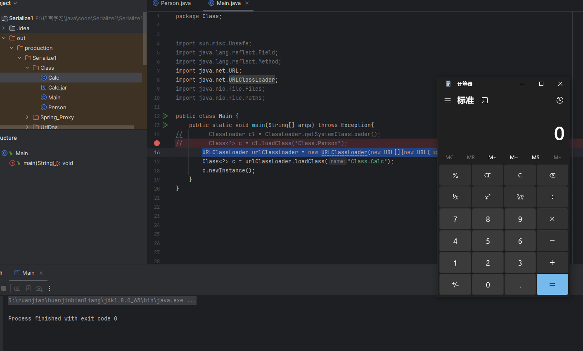Click the java.exe command line in console
583x351 pixels.
102,300
